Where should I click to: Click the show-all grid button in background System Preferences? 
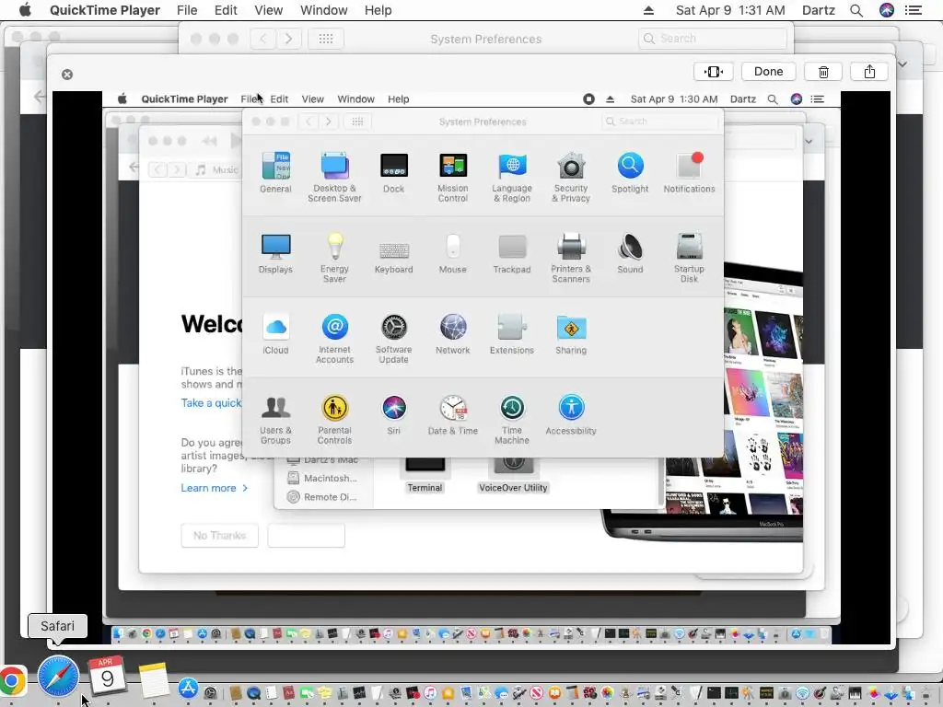click(x=326, y=39)
